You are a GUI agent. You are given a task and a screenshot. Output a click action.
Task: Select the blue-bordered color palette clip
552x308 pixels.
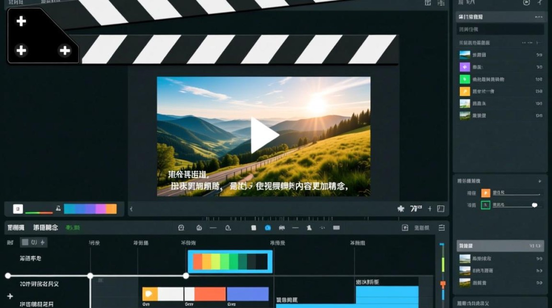pyautogui.click(x=230, y=262)
